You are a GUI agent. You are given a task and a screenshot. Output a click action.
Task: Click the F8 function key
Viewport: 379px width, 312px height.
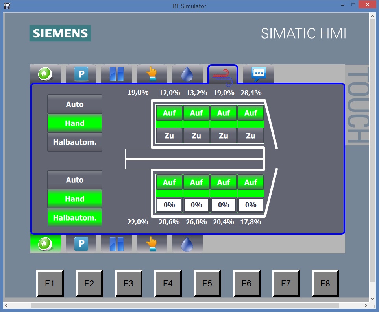coord(325,284)
